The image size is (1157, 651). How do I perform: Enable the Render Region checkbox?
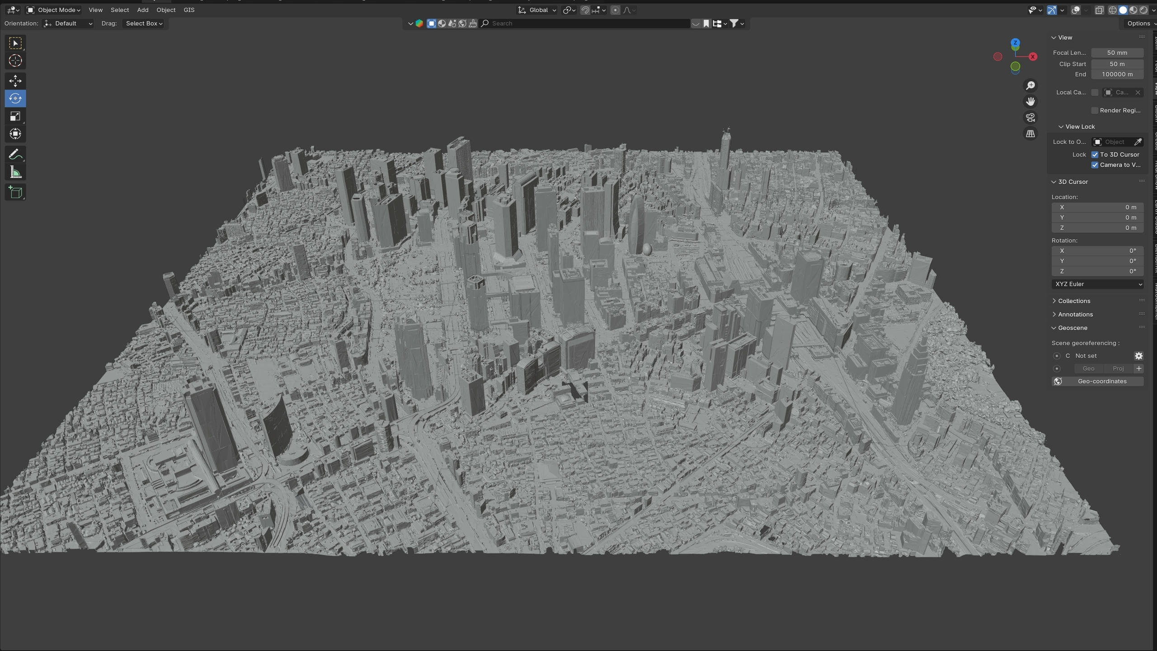[x=1095, y=110]
